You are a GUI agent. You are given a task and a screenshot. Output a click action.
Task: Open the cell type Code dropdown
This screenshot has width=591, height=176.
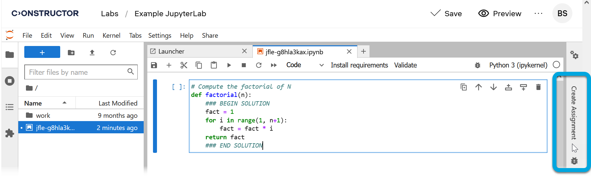pyautogui.click(x=305, y=65)
